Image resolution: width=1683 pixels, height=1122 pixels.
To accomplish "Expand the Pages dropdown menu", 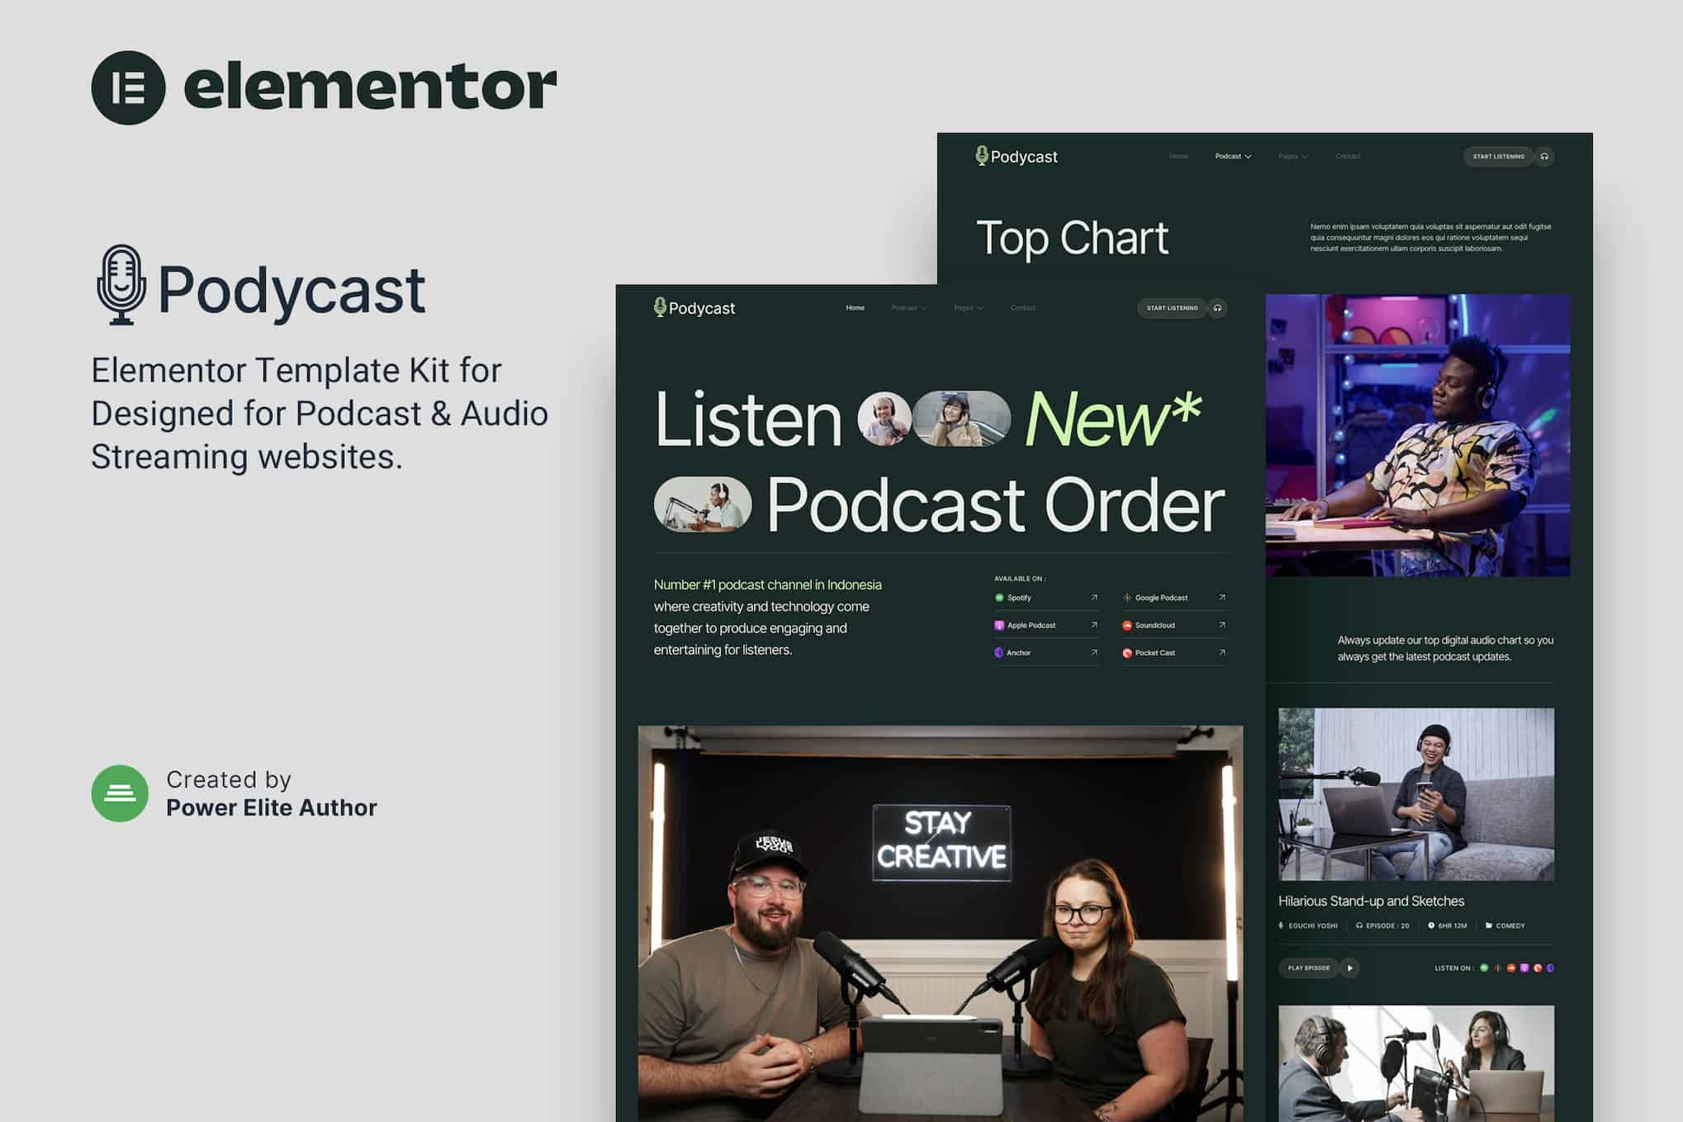I will (x=968, y=307).
